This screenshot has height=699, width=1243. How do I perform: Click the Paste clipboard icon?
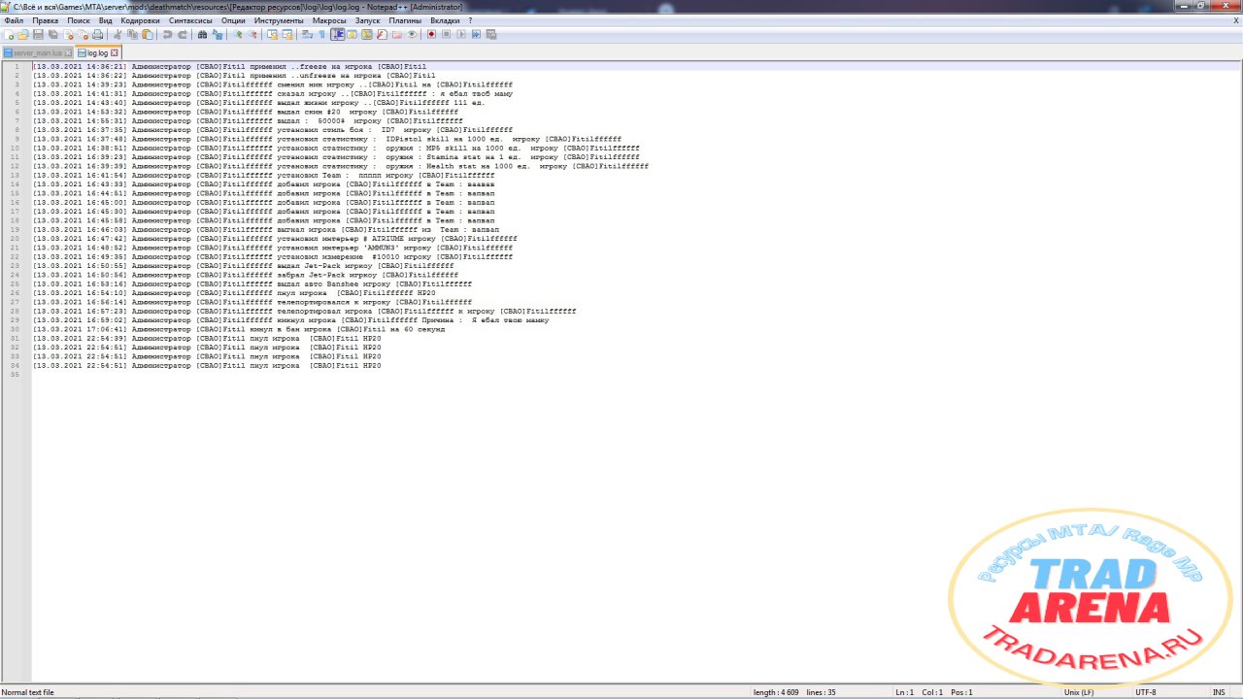tap(148, 34)
